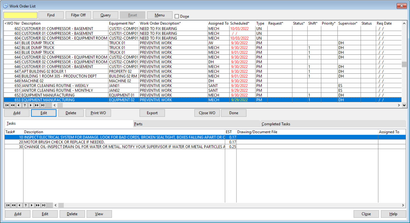Click scroll-right arrow of work order grid

point(399,105)
